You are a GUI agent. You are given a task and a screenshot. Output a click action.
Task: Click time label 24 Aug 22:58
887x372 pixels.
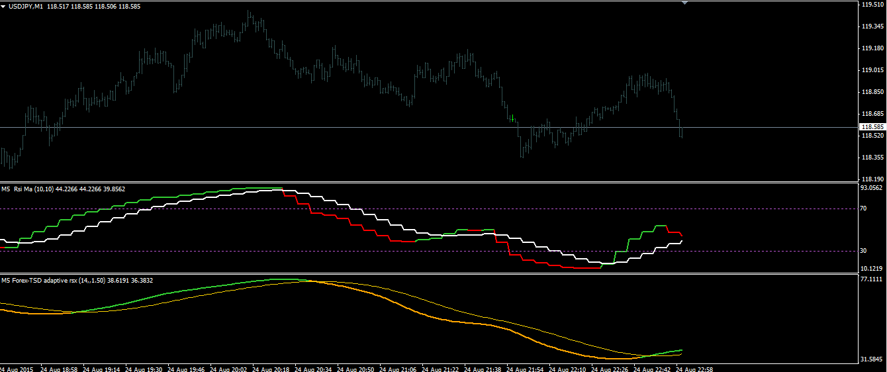(x=696, y=368)
